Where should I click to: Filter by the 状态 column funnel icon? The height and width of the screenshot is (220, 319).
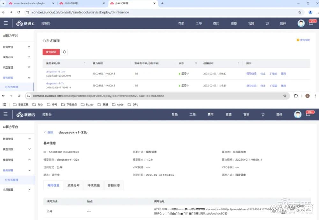(x=196, y=63)
